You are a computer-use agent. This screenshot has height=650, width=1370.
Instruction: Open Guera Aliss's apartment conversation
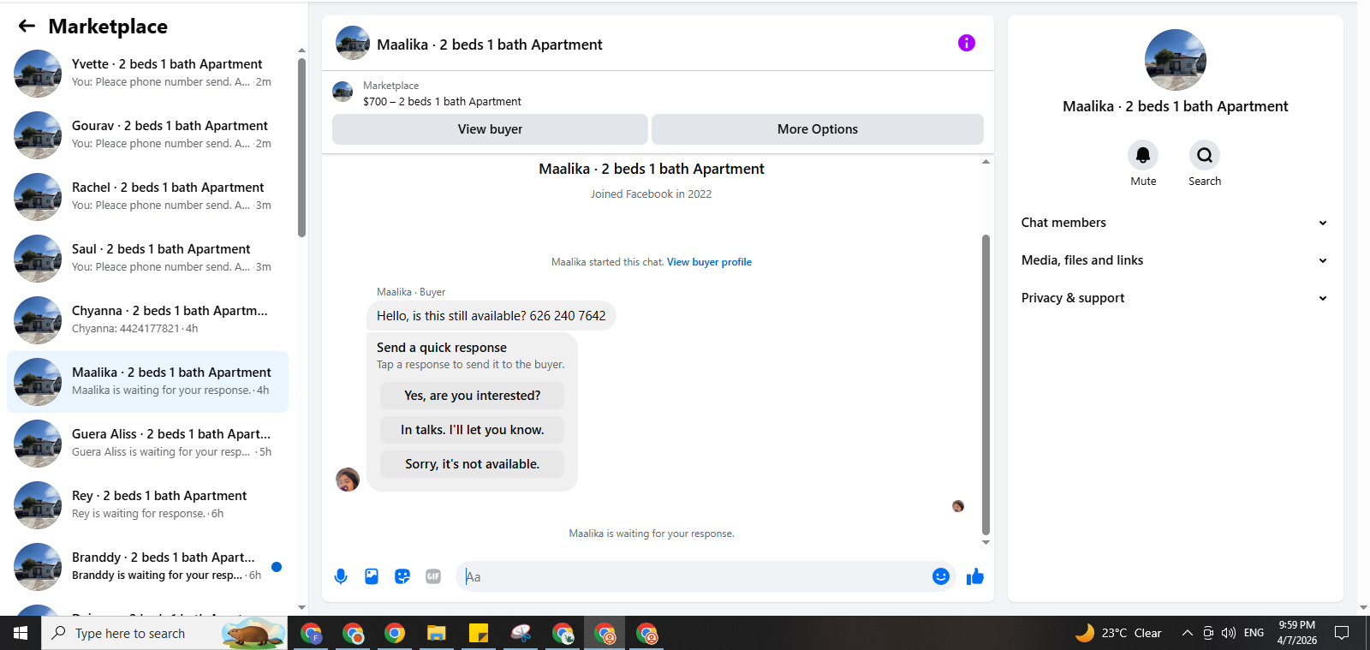pyautogui.click(x=147, y=444)
